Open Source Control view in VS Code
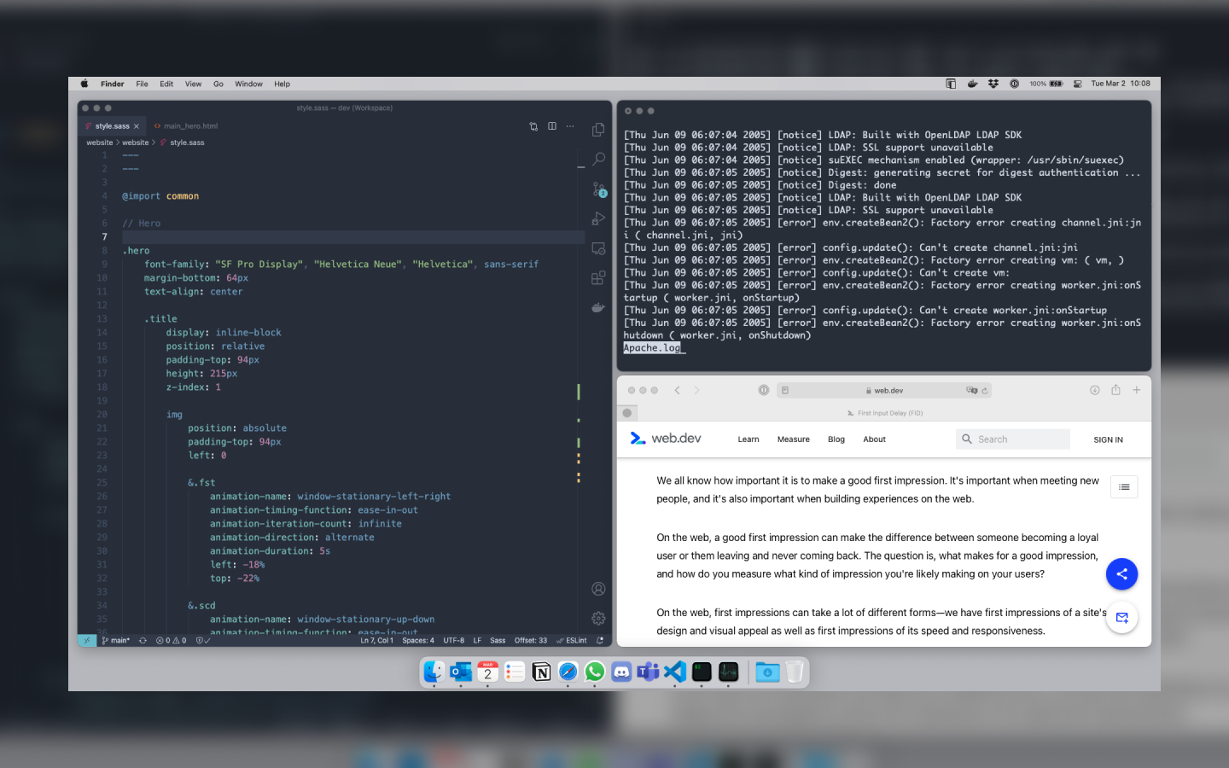This screenshot has height=768, width=1229. coord(598,189)
